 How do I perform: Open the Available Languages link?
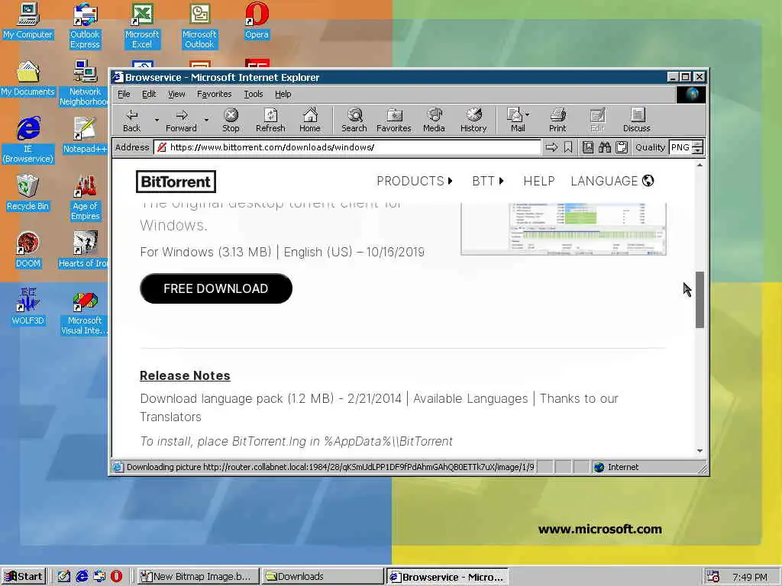pyautogui.click(x=470, y=398)
